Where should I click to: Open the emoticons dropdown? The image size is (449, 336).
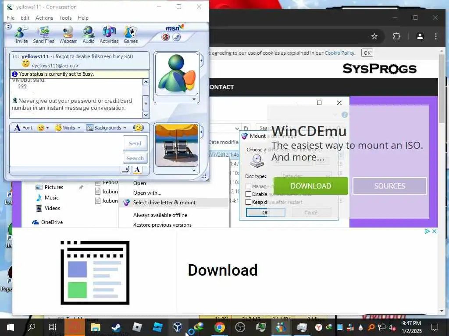click(x=43, y=128)
